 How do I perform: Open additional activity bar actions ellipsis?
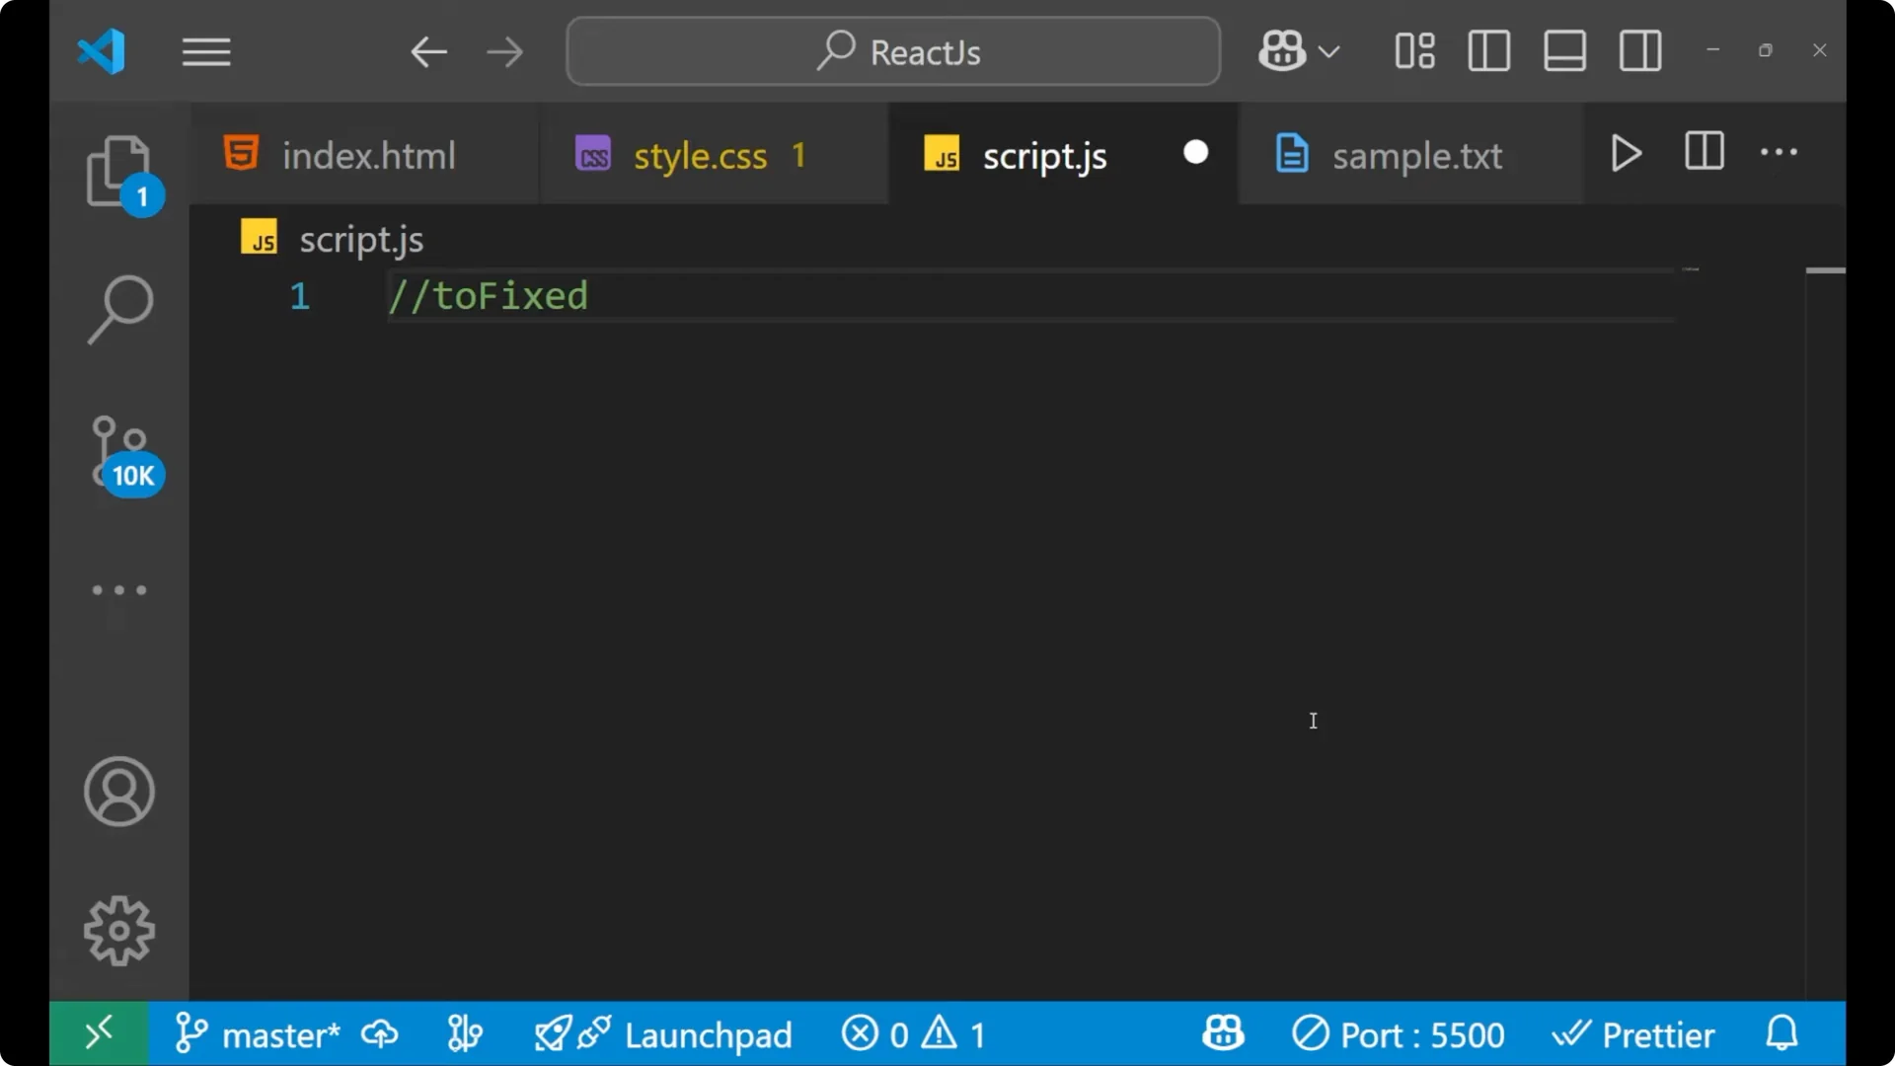click(118, 589)
